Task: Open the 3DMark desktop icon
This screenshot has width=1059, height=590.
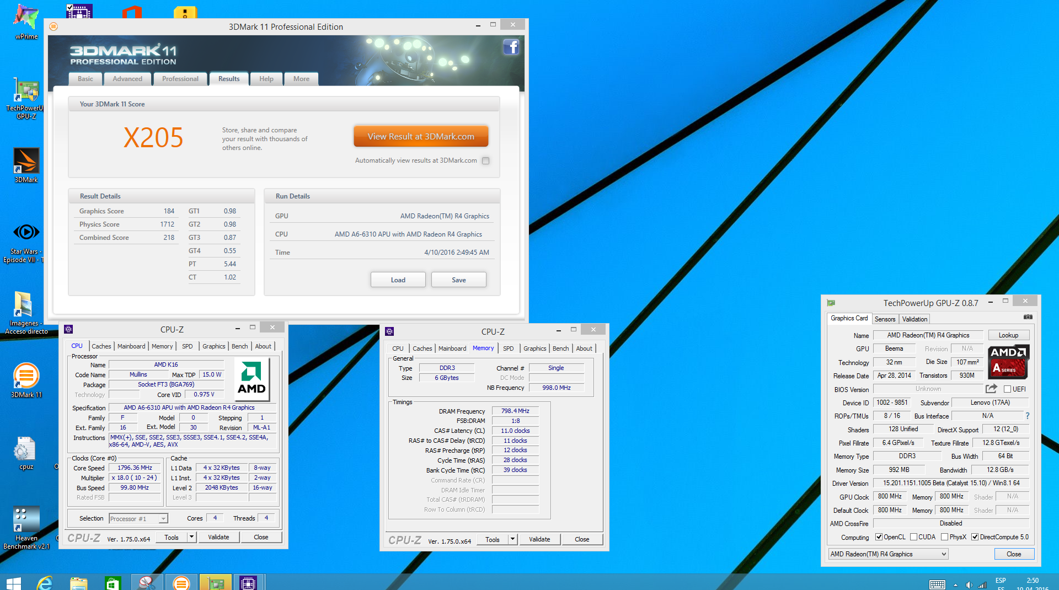Action: click(26, 165)
